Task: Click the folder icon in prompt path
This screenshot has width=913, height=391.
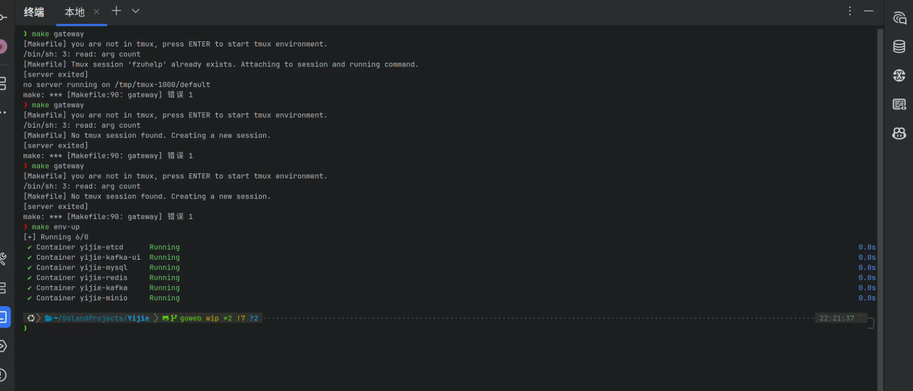Action: [49, 318]
